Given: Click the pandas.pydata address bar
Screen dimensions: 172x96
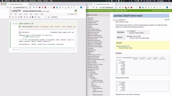Looking at the screenshot, I should coord(108,7).
